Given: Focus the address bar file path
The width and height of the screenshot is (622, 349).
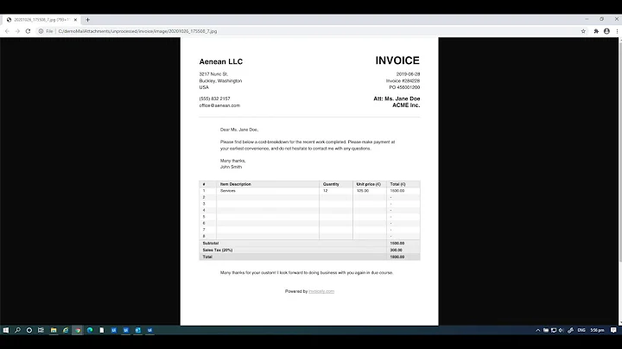Looking at the screenshot, I should tap(137, 31).
